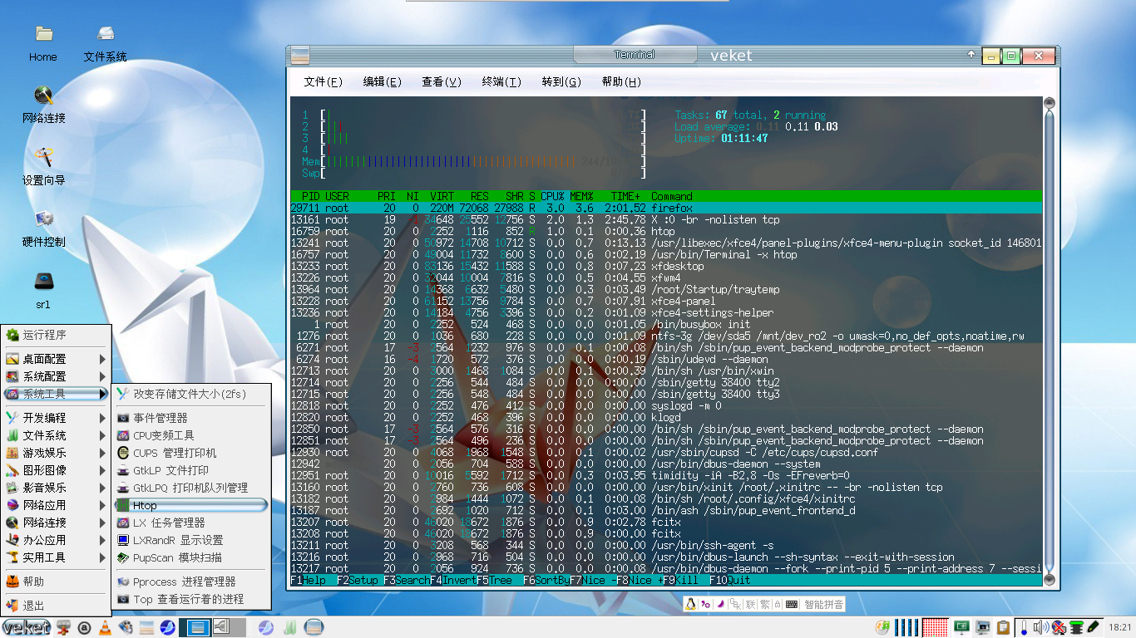Screen dimensions: 1136x638
Task: Expand 文件系统 submenu in start menu
Action: click(57, 435)
